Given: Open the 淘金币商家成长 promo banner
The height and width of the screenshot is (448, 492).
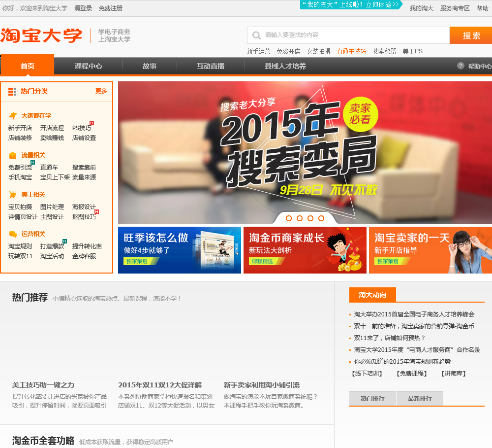Looking at the screenshot, I should 305,250.
